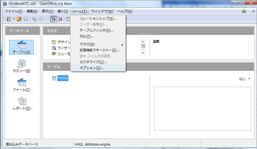Open the New document dropdown arrow
This screenshot has width=257, height=149.
14,19
